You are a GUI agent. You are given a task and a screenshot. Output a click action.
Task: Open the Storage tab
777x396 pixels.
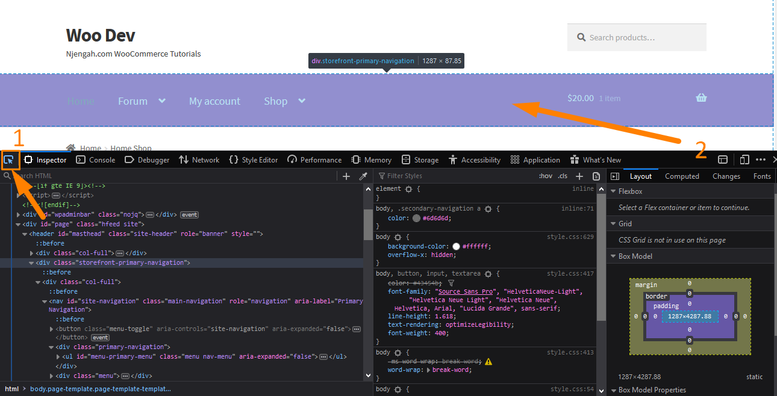[420, 160]
